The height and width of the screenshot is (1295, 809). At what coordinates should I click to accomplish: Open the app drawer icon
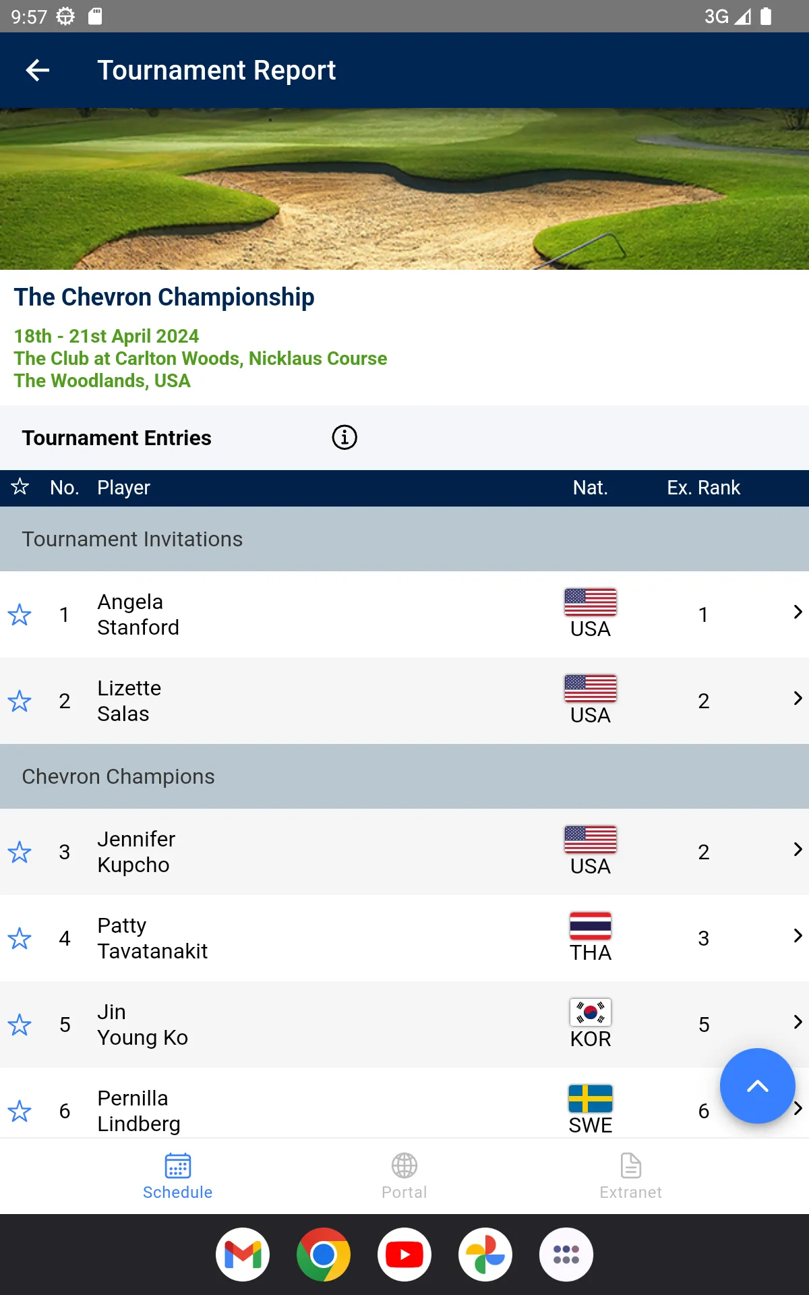coord(566,1255)
